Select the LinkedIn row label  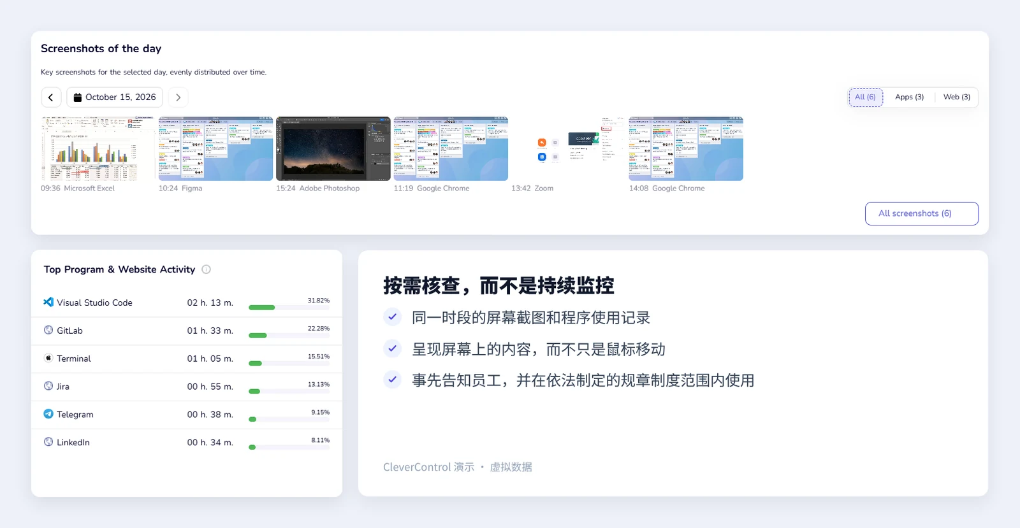pos(73,443)
